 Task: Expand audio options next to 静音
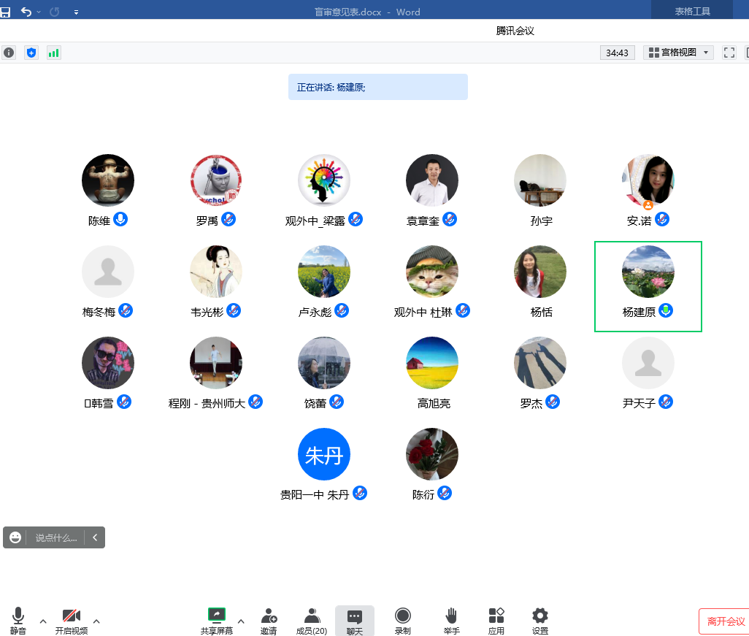(43, 621)
